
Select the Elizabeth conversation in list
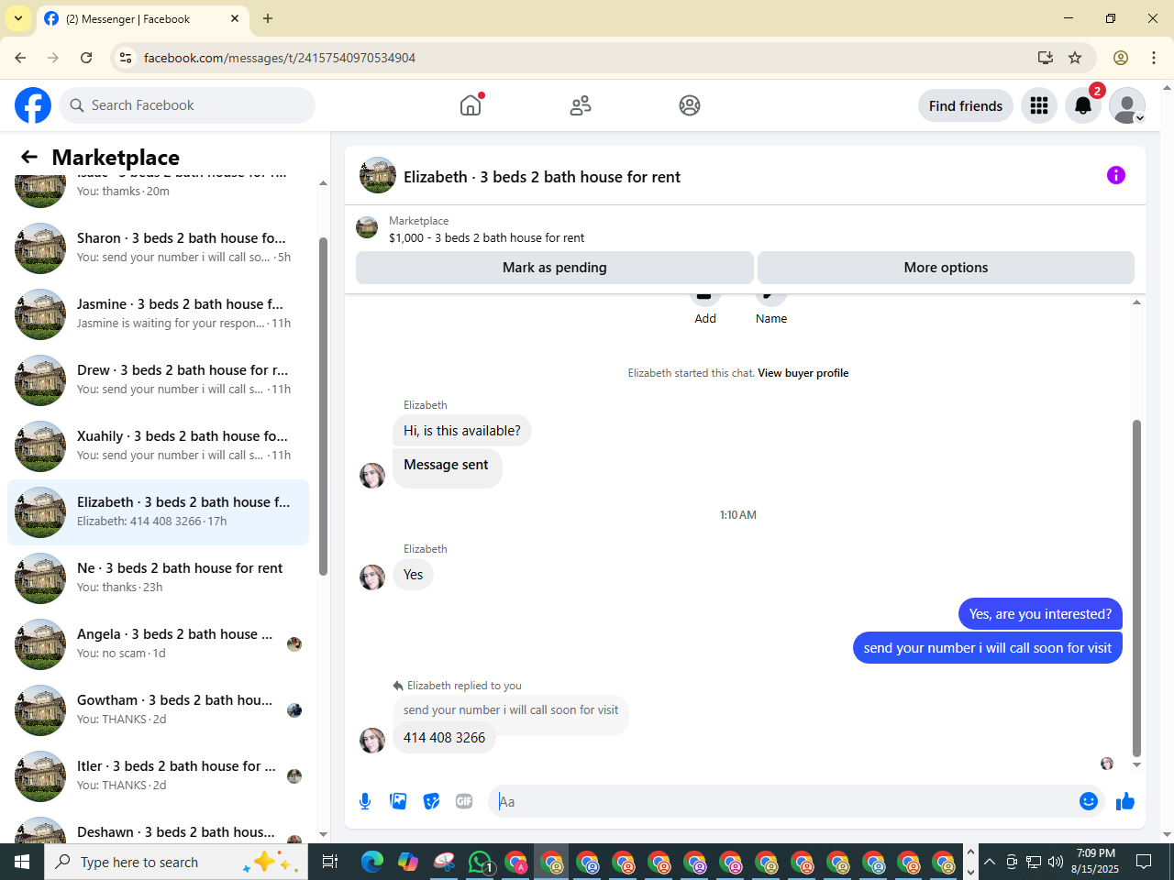click(x=158, y=511)
